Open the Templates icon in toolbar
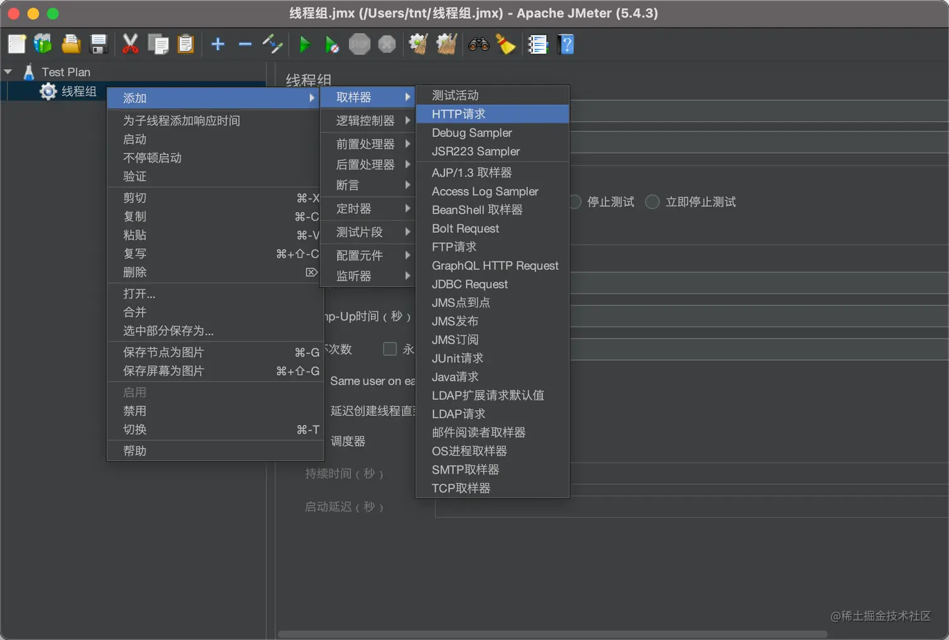 [43, 44]
